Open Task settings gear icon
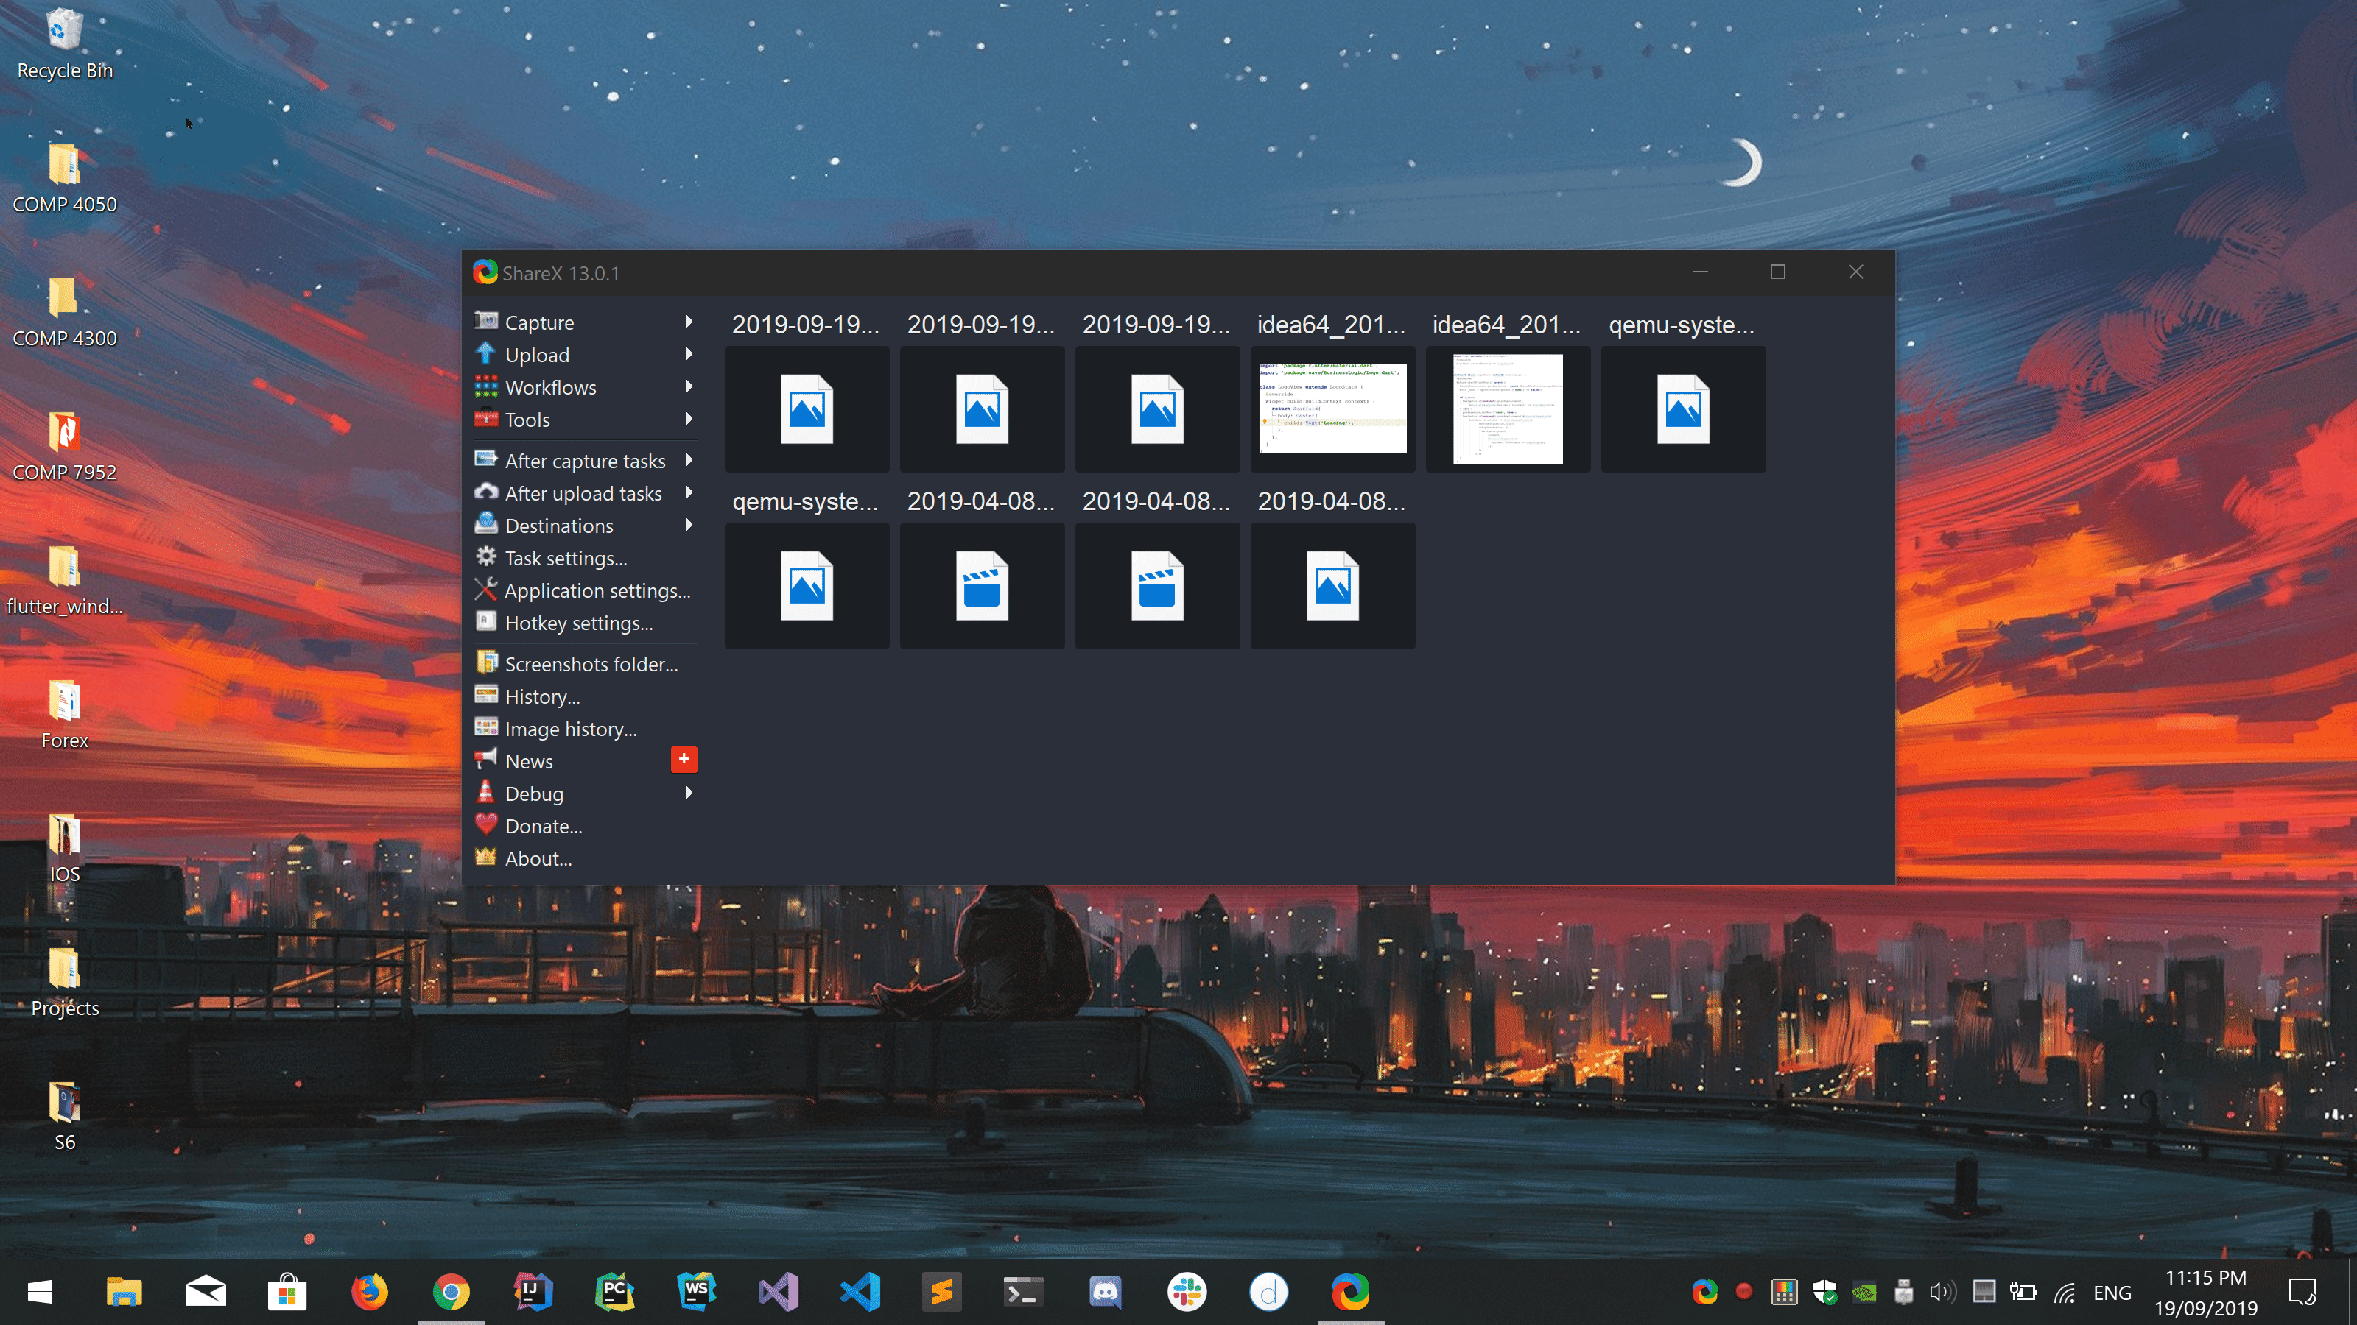2357x1325 pixels. click(x=486, y=557)
